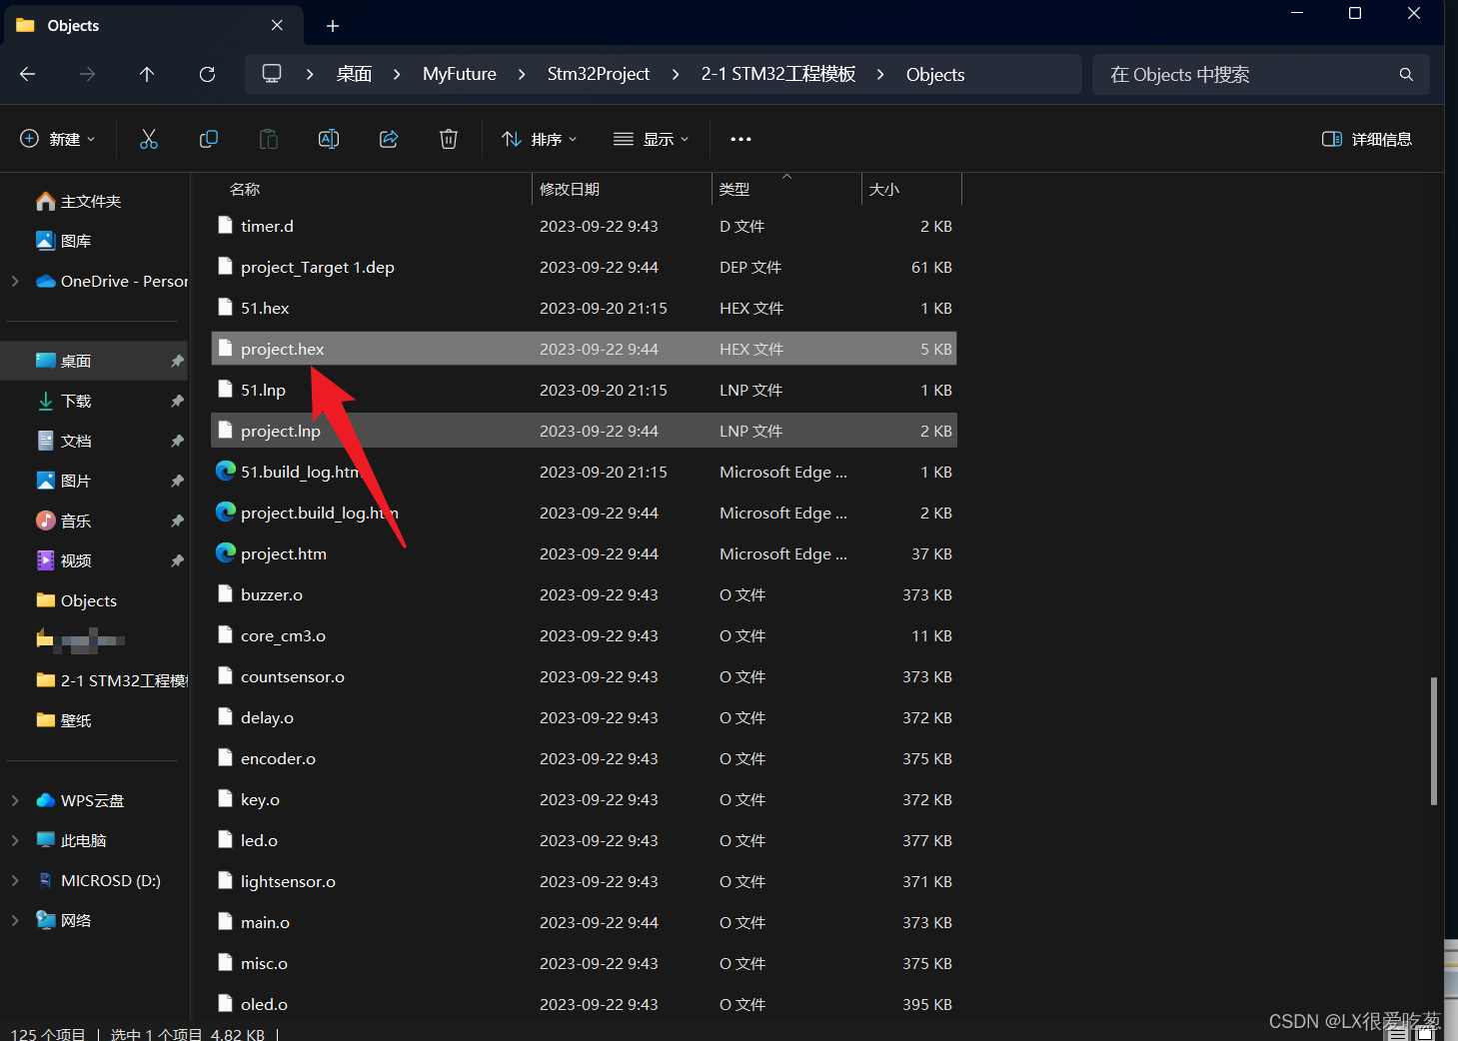Click the Paste clipboard icon
The image size is (1458, 1041).
[269, 139]
